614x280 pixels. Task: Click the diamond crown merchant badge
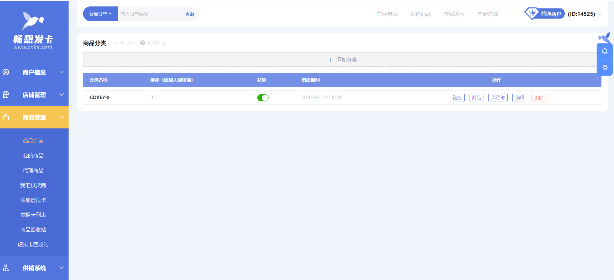tap(532, 14)
